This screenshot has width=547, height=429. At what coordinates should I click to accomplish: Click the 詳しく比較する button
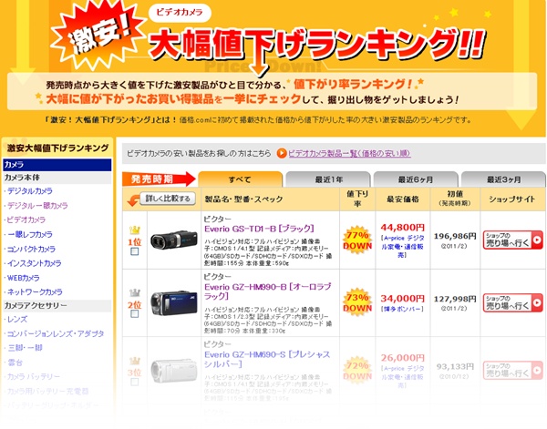(168, 199)
